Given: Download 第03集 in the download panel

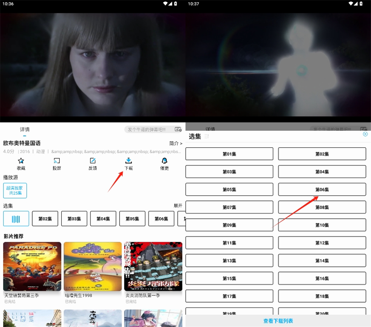Looking at the screenshot, I should point(229,172).
